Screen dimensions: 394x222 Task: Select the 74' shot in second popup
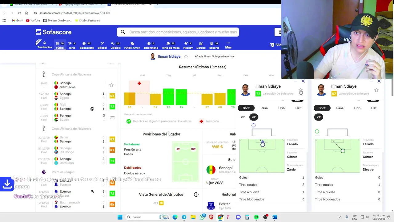coord(319,117)
